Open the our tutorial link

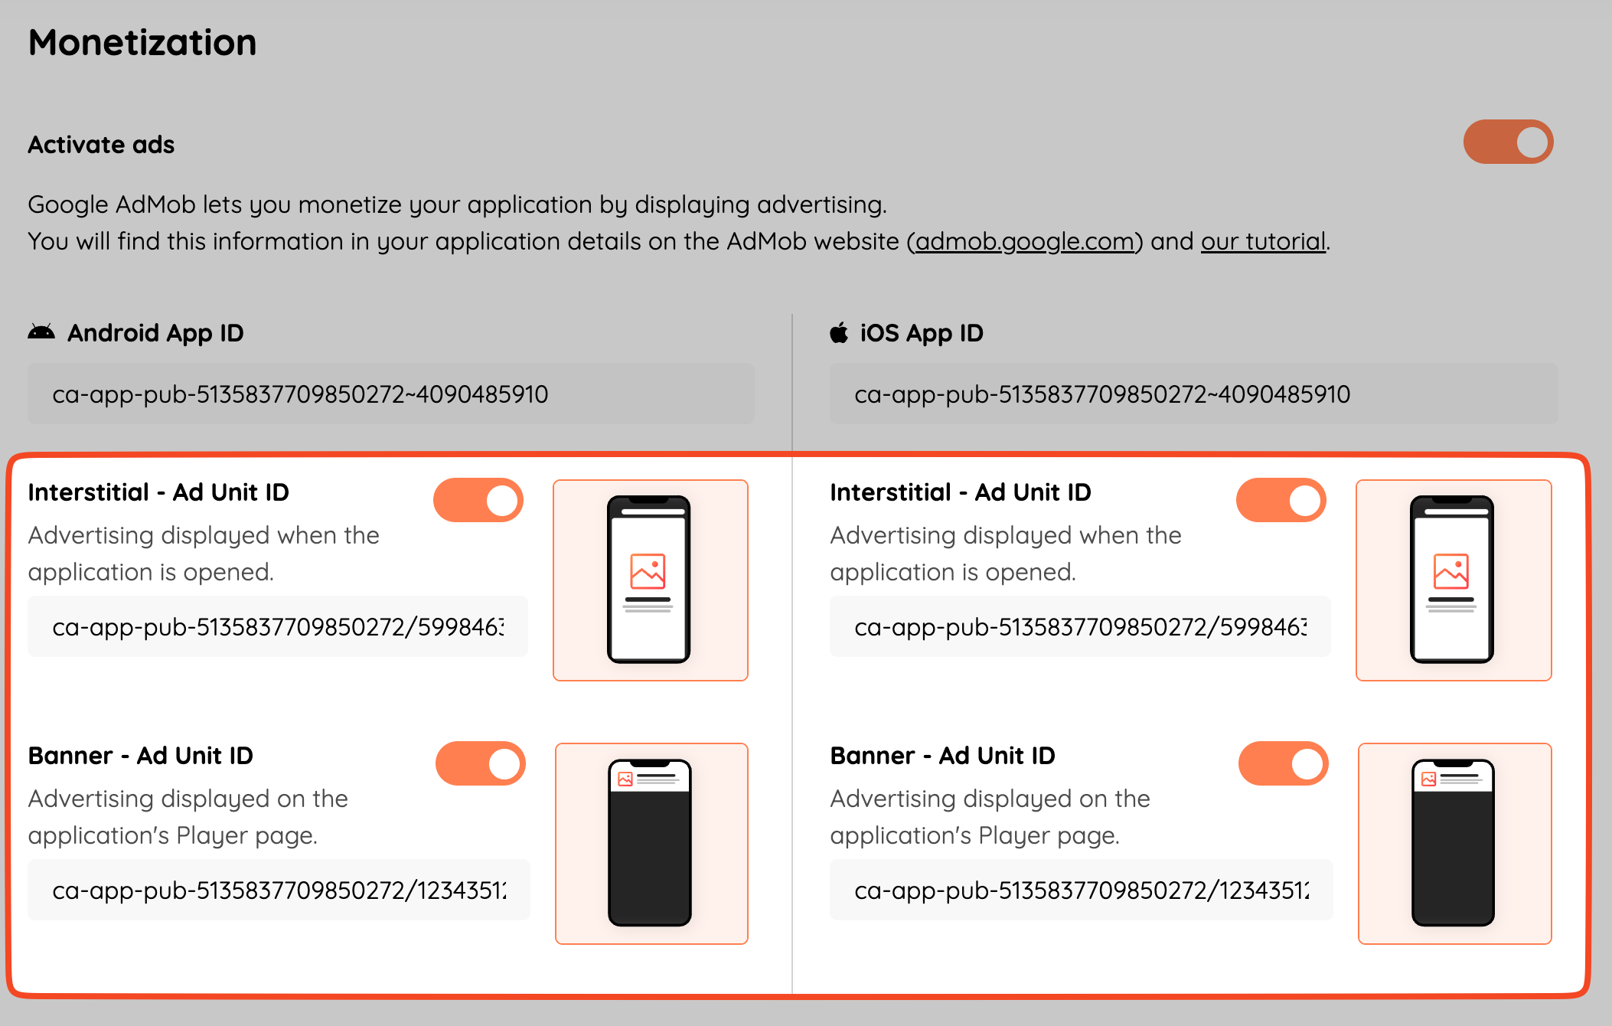point(1263,241)
